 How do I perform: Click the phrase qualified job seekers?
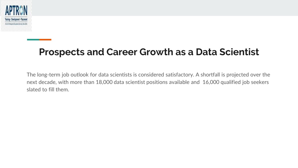click(x=244, y=82)
